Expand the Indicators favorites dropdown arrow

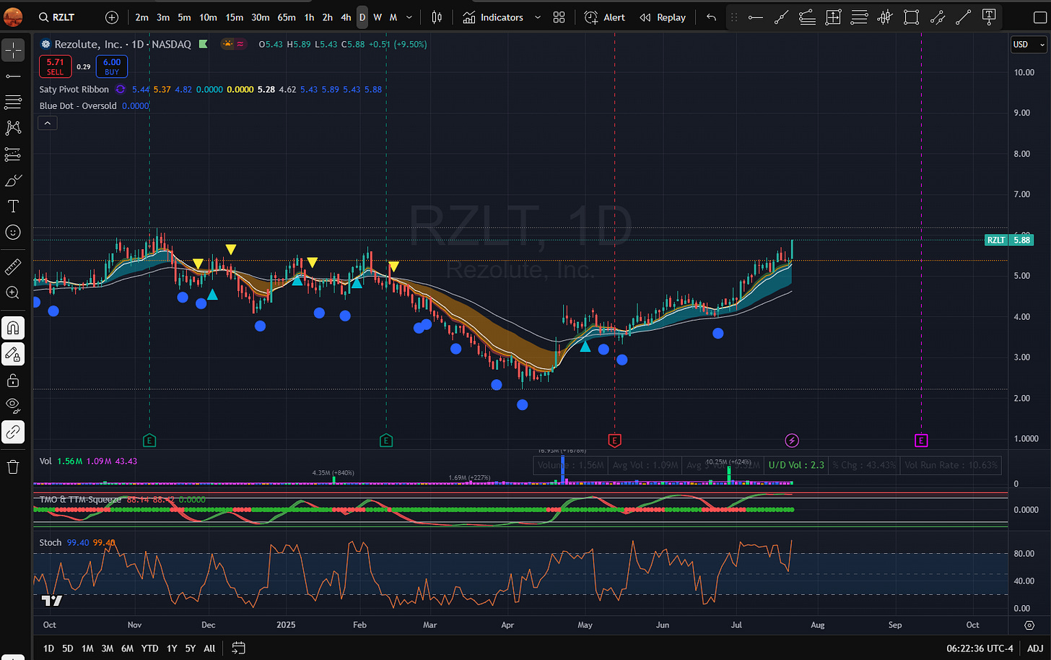point(537,17)
